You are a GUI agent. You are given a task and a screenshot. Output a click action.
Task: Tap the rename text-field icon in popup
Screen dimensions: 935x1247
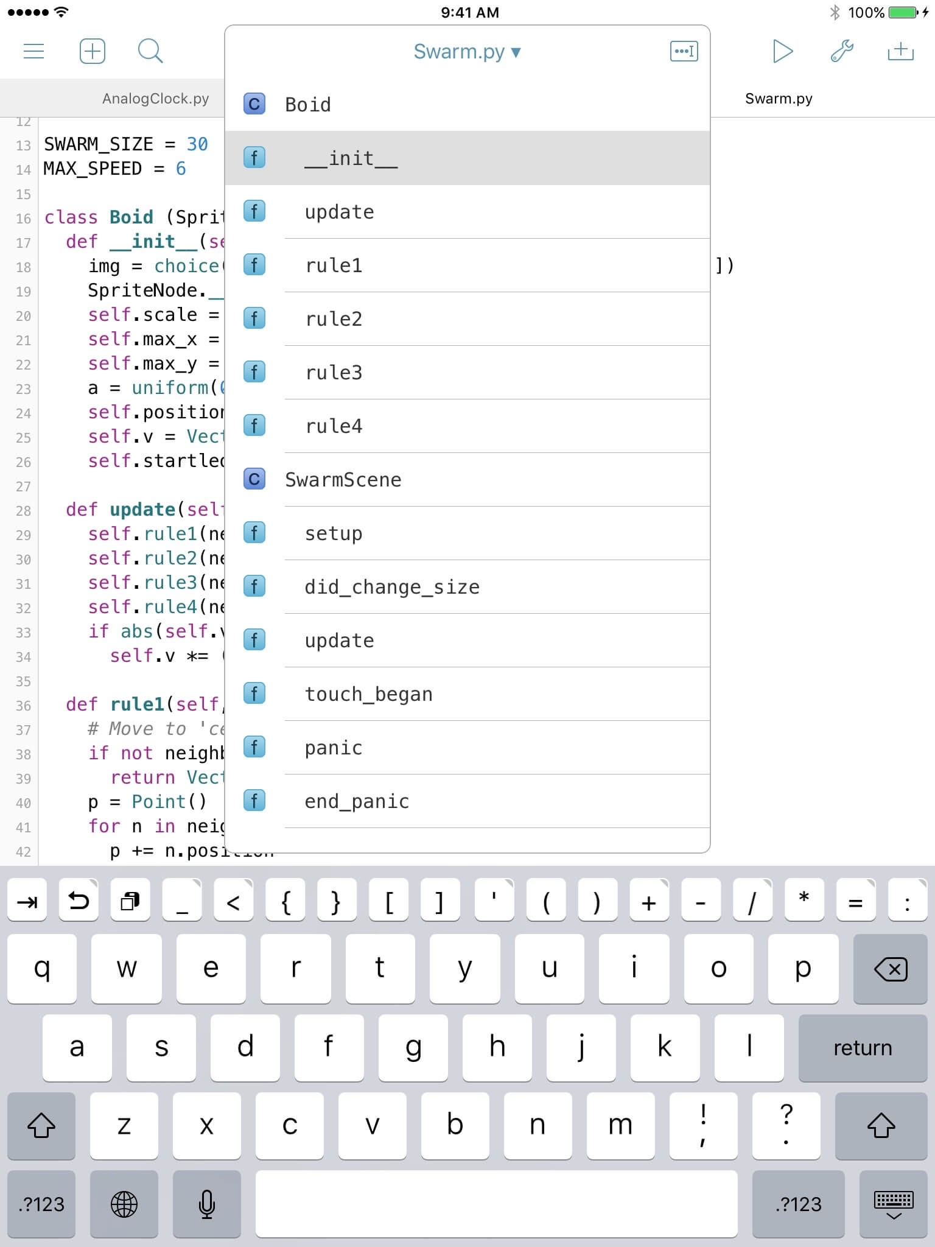[684, 51]
